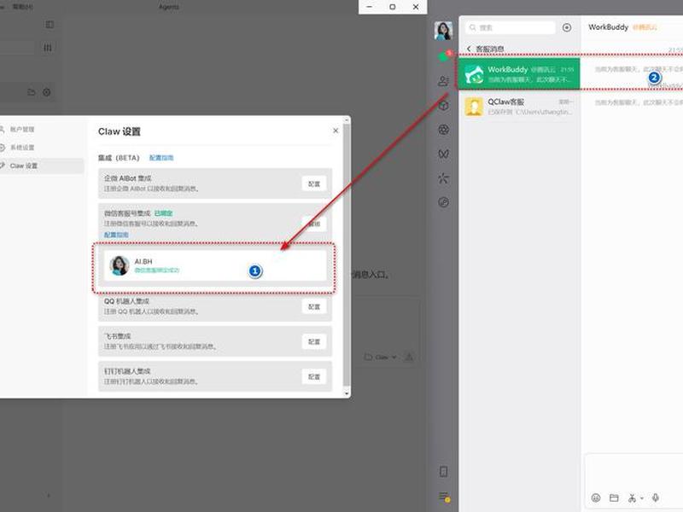Click WorkBuddy title in chat header
683x512 pixels.
608,27
